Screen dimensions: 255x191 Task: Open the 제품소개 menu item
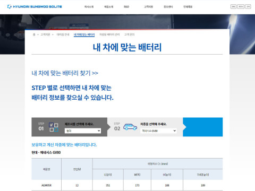click(108, 7)
